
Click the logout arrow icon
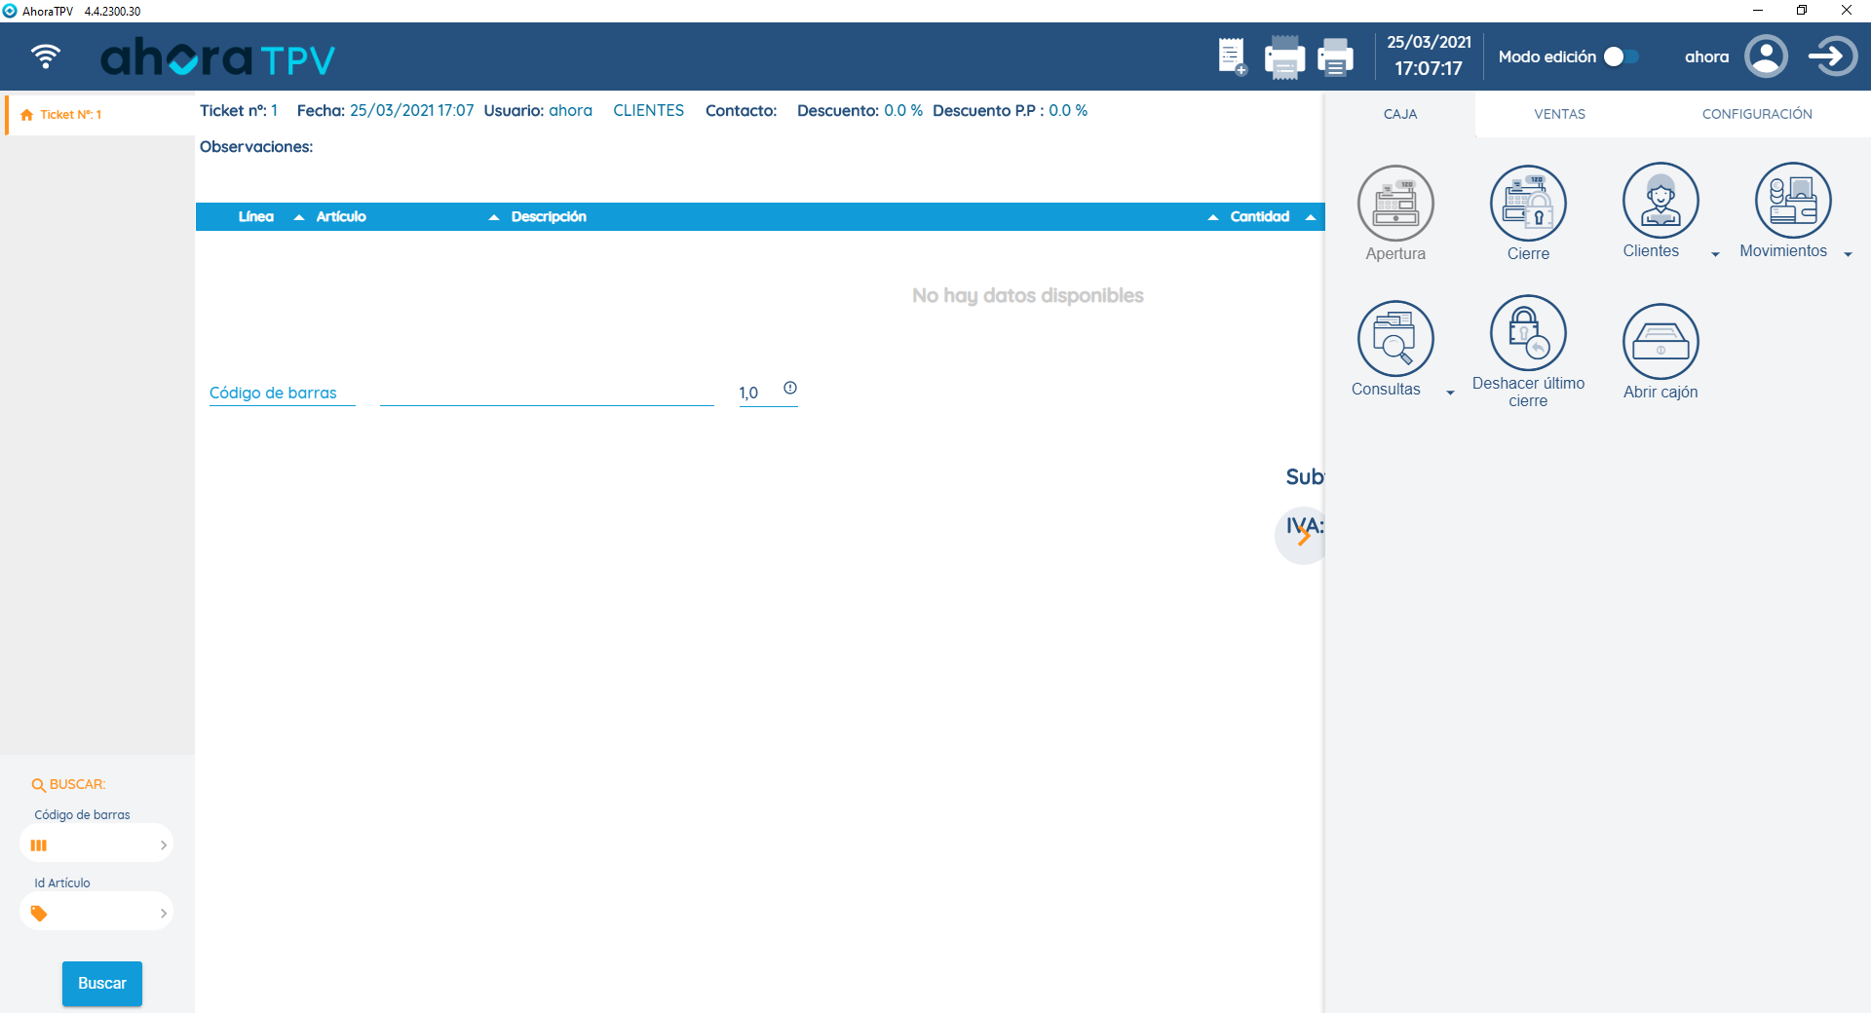coord(1832,56)
